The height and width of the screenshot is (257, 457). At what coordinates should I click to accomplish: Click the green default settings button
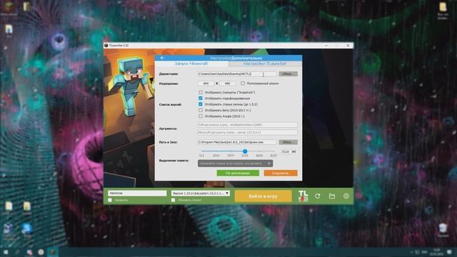[238, 173]
